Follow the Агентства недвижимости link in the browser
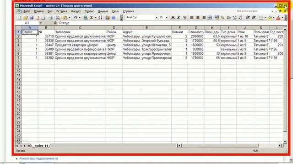The image size is (293, 164). coord(38,159)
